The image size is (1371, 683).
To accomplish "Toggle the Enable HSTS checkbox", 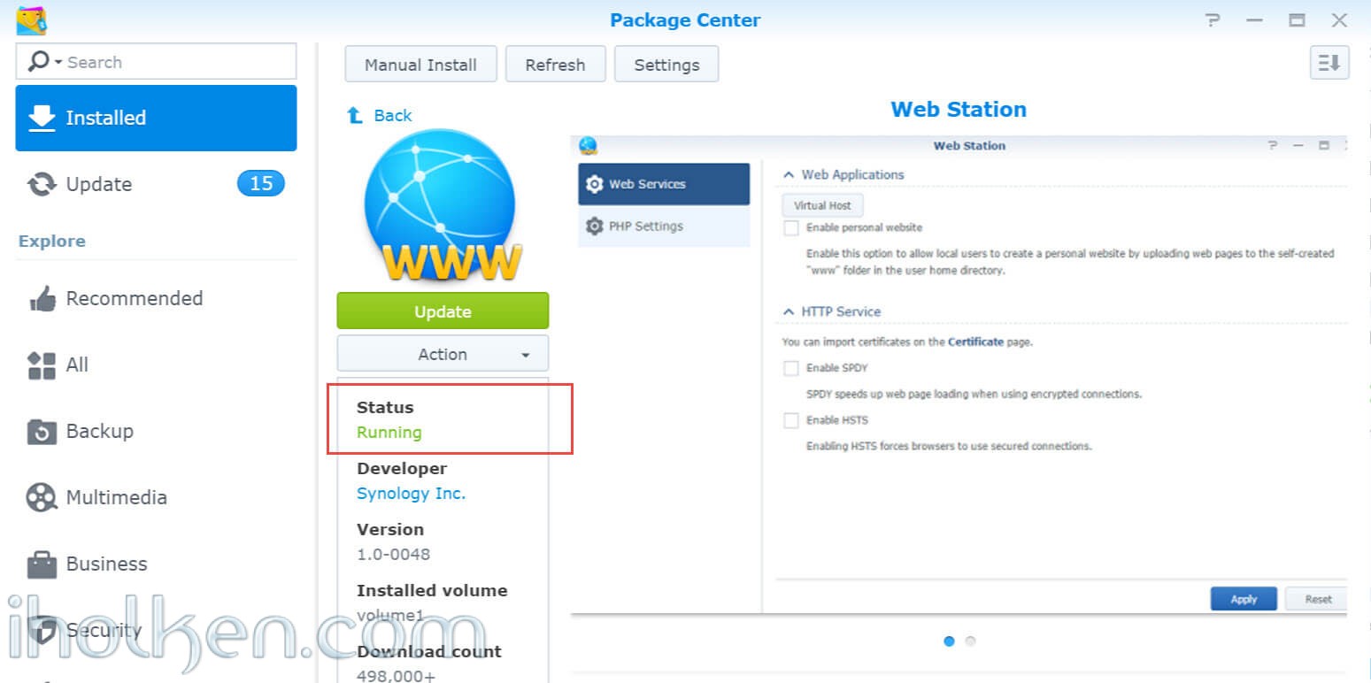I will tap(791, 420).
